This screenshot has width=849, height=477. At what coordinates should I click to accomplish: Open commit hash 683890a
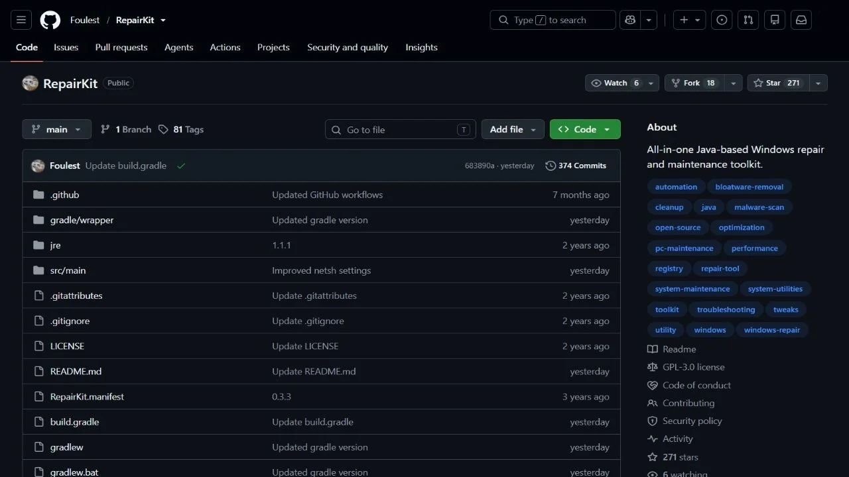pyautogui.click(x=480, y=166)
